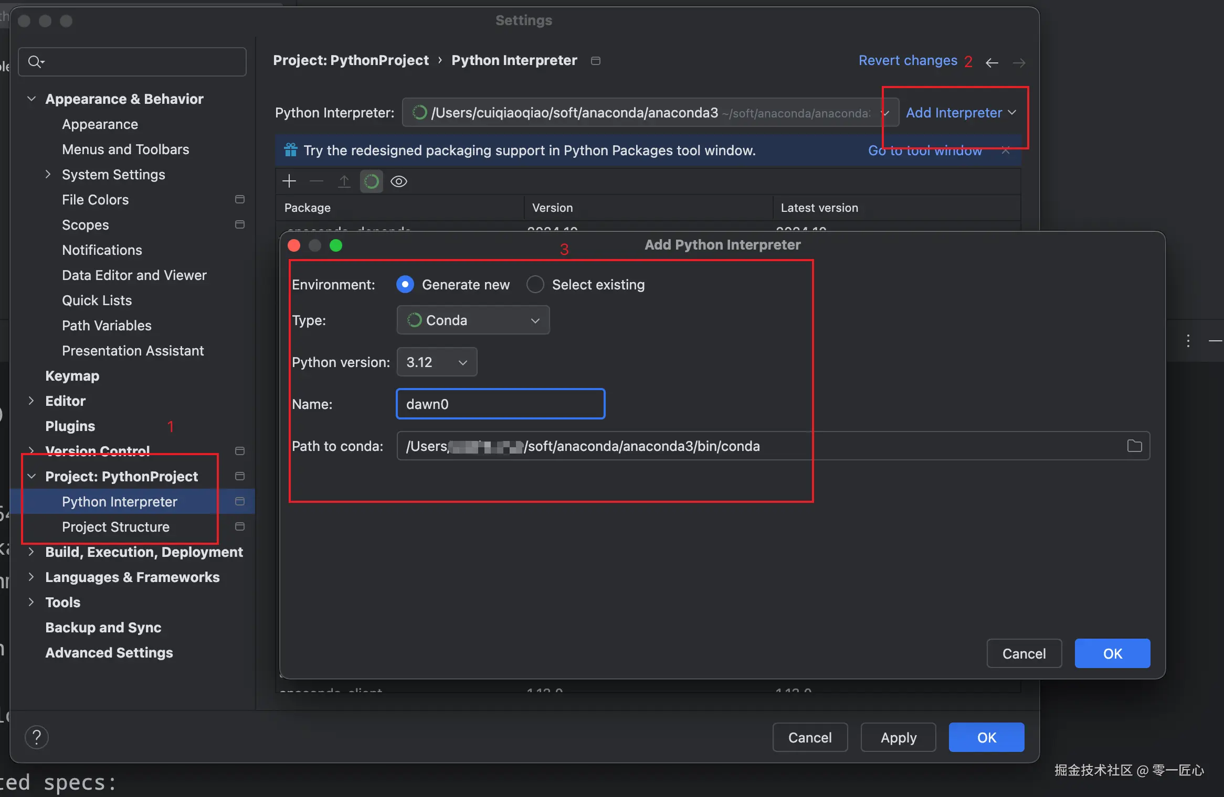1224x797 pixels.
Task: Select Project Structure in the sidebar
Action: coord(115,526)
